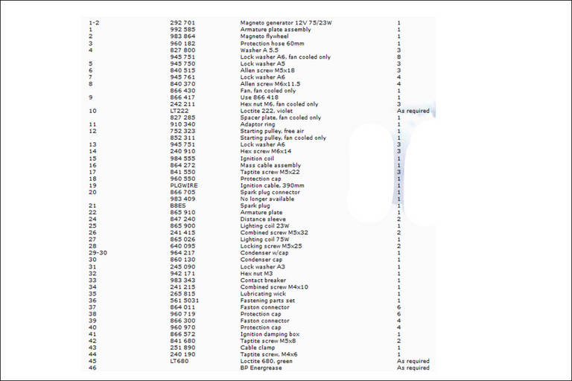Viewport: 572px width, 381px height.
Task: Click part number LT680
Action: coord(179,361)
